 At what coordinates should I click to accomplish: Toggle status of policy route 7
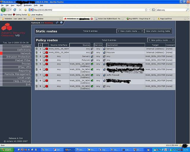coord(45,75)
